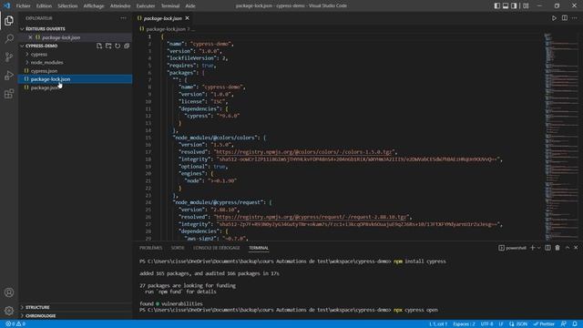The width and height of the screenshot is (583, 328).
Task: Click the Run icon in editor toolbar
Action: pos(554,18)
